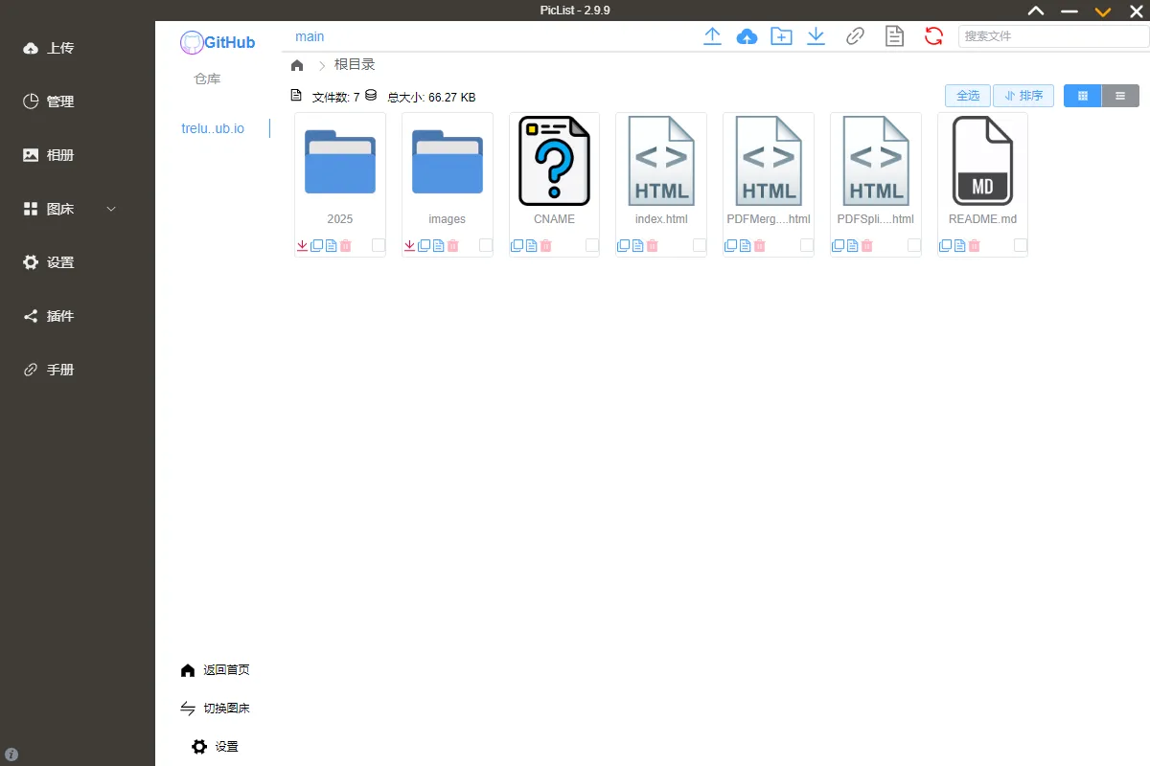Go to 插件 plugins in sidebar

coord(59,316)
